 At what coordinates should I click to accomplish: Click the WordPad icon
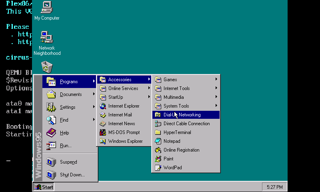point(158,167)
